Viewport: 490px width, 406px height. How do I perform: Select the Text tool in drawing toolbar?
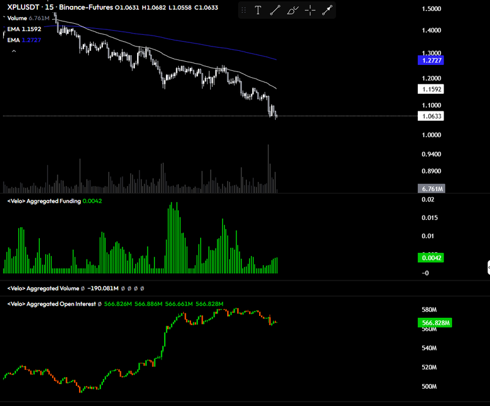(258, 10)
